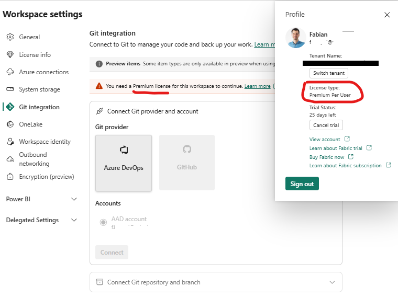Open Learn about Fabric trial link
The height and width of the screenshot is (298, 398).
336,148
